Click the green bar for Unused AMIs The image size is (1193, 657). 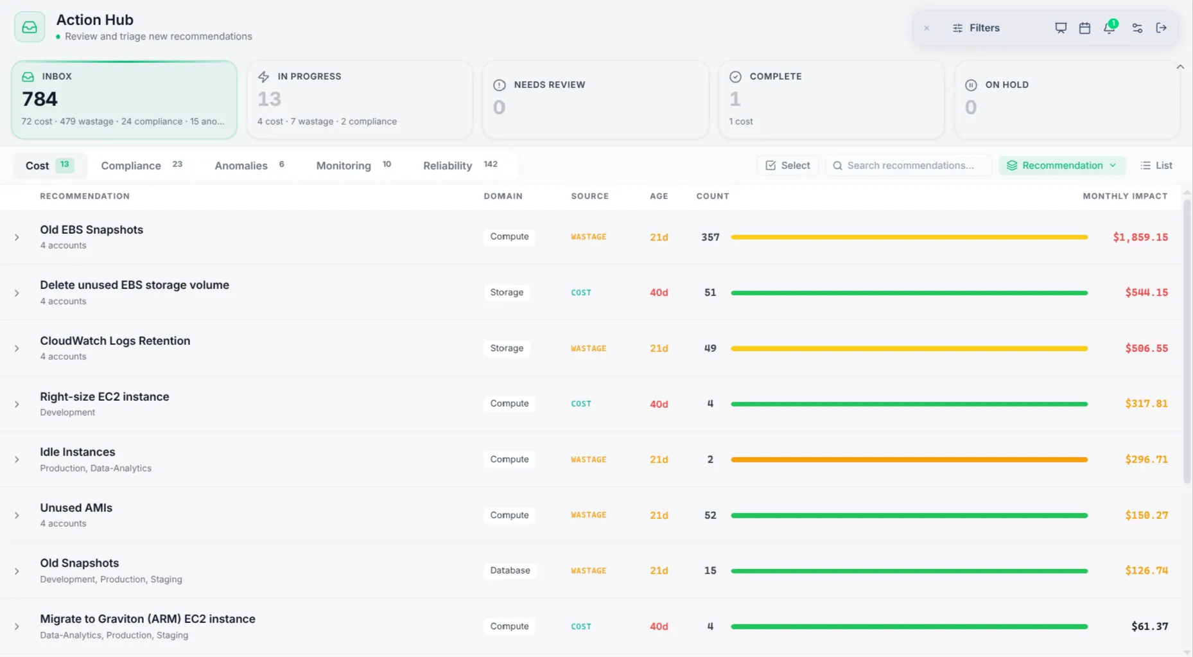(x=909, y=515)
